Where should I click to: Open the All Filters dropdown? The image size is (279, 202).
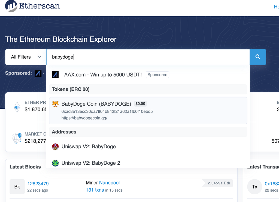[26, 57]
